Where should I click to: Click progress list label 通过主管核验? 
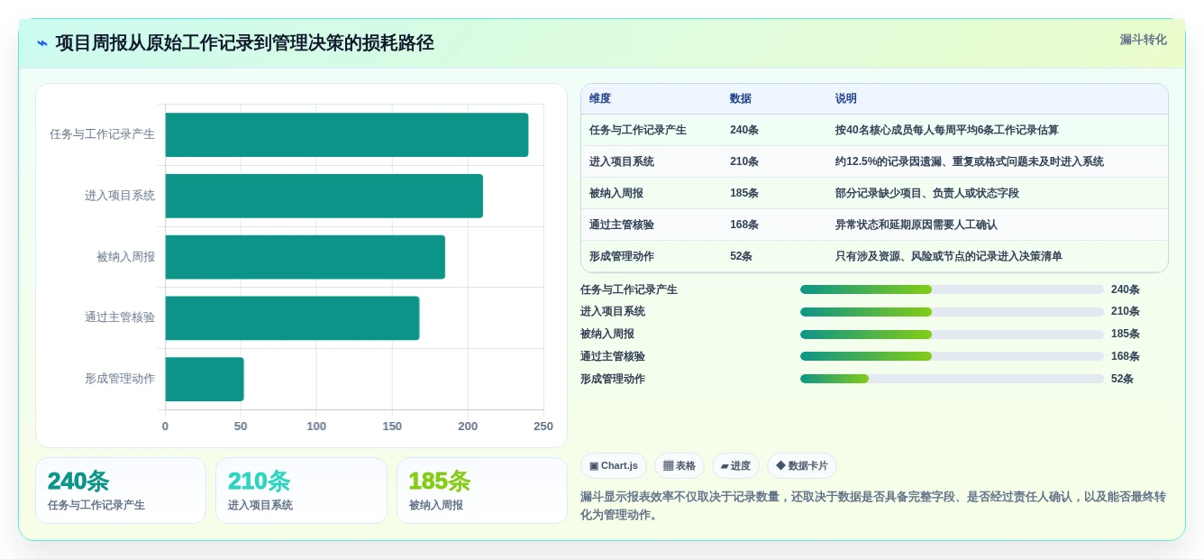613,356
